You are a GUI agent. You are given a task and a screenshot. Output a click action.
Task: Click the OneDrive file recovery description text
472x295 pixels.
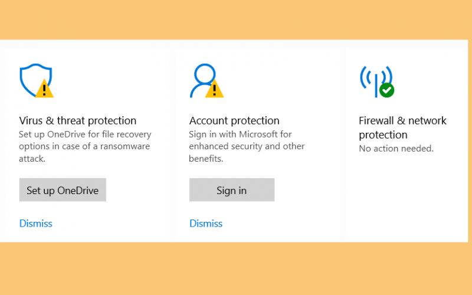85,146
